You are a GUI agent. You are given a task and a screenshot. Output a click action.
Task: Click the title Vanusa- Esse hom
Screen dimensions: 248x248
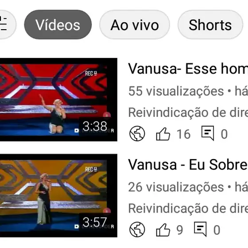(x=188, y=69)
